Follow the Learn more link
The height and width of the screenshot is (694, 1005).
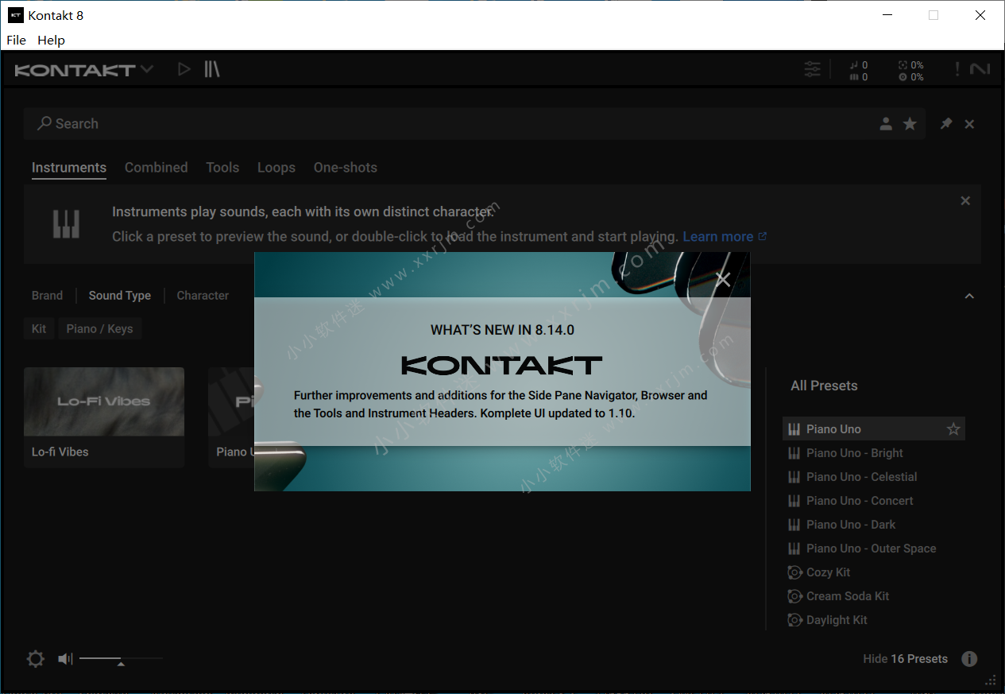click(x=725, y=237)
